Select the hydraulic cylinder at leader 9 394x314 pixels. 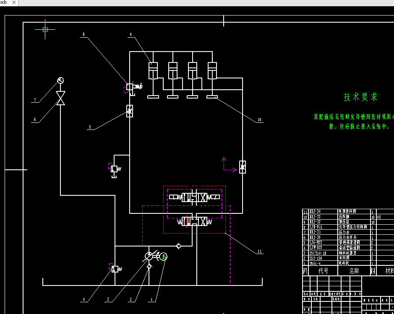153,71
